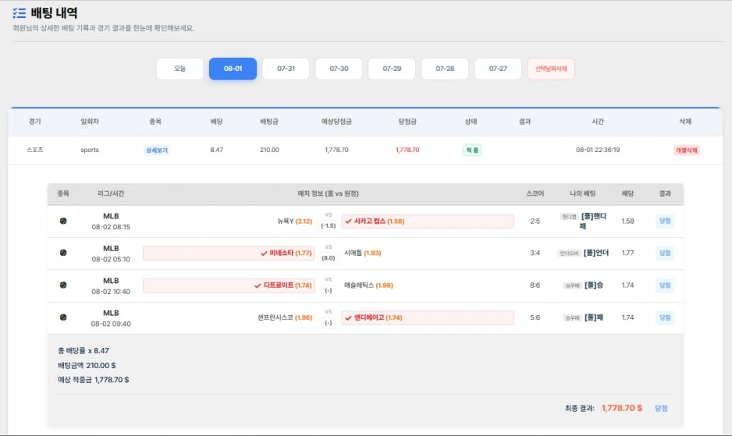Click the 개별삭제 delete button
The image size is (732, 436).
(x=686, y=151)
